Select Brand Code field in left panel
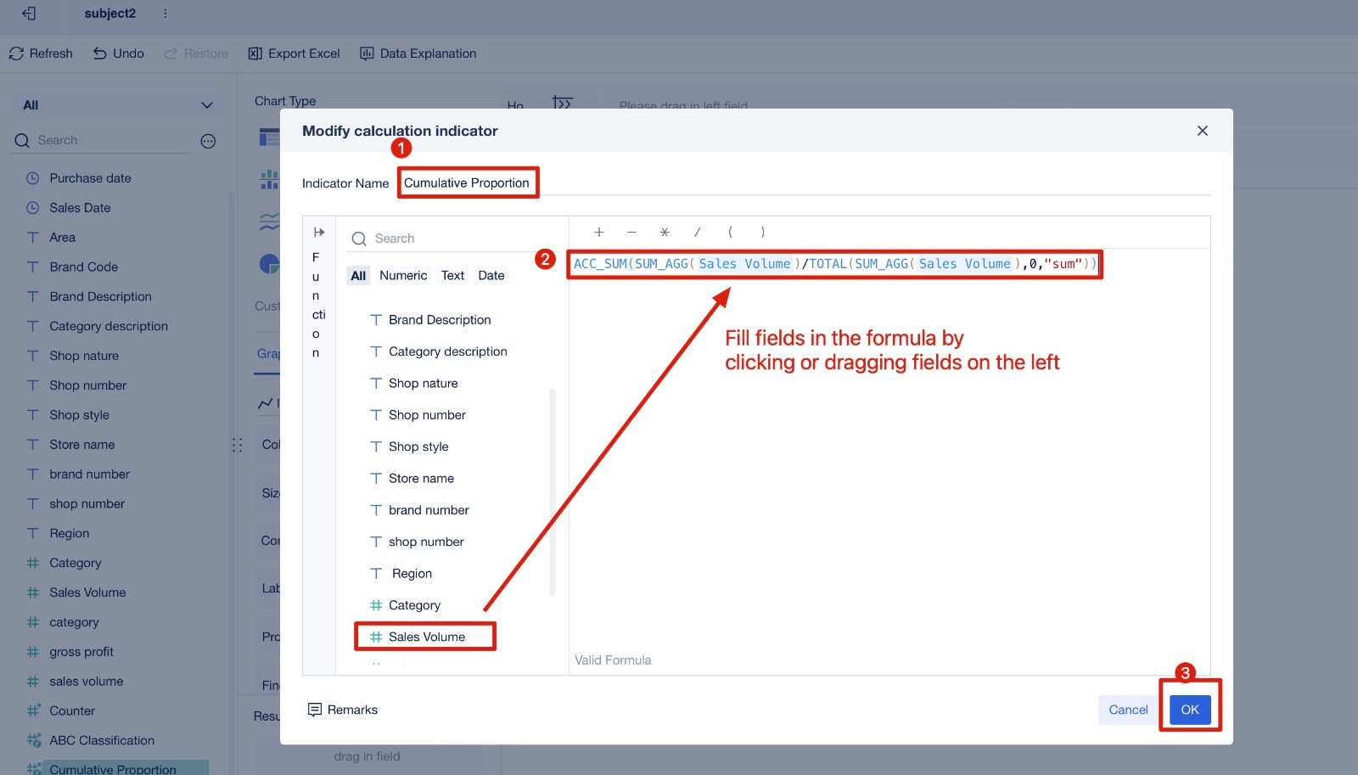The width and height of the screenshot is (1358, 775). click(83, 267)
